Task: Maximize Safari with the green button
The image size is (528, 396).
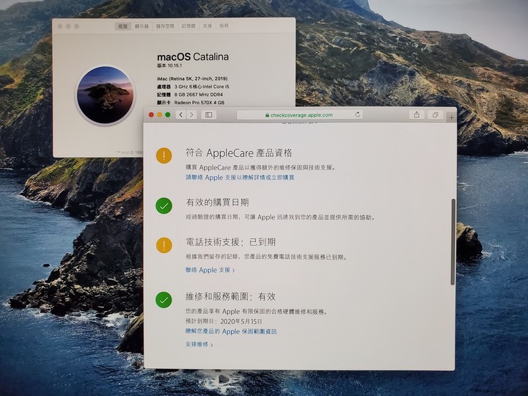Action: click(x=168, y=115)
